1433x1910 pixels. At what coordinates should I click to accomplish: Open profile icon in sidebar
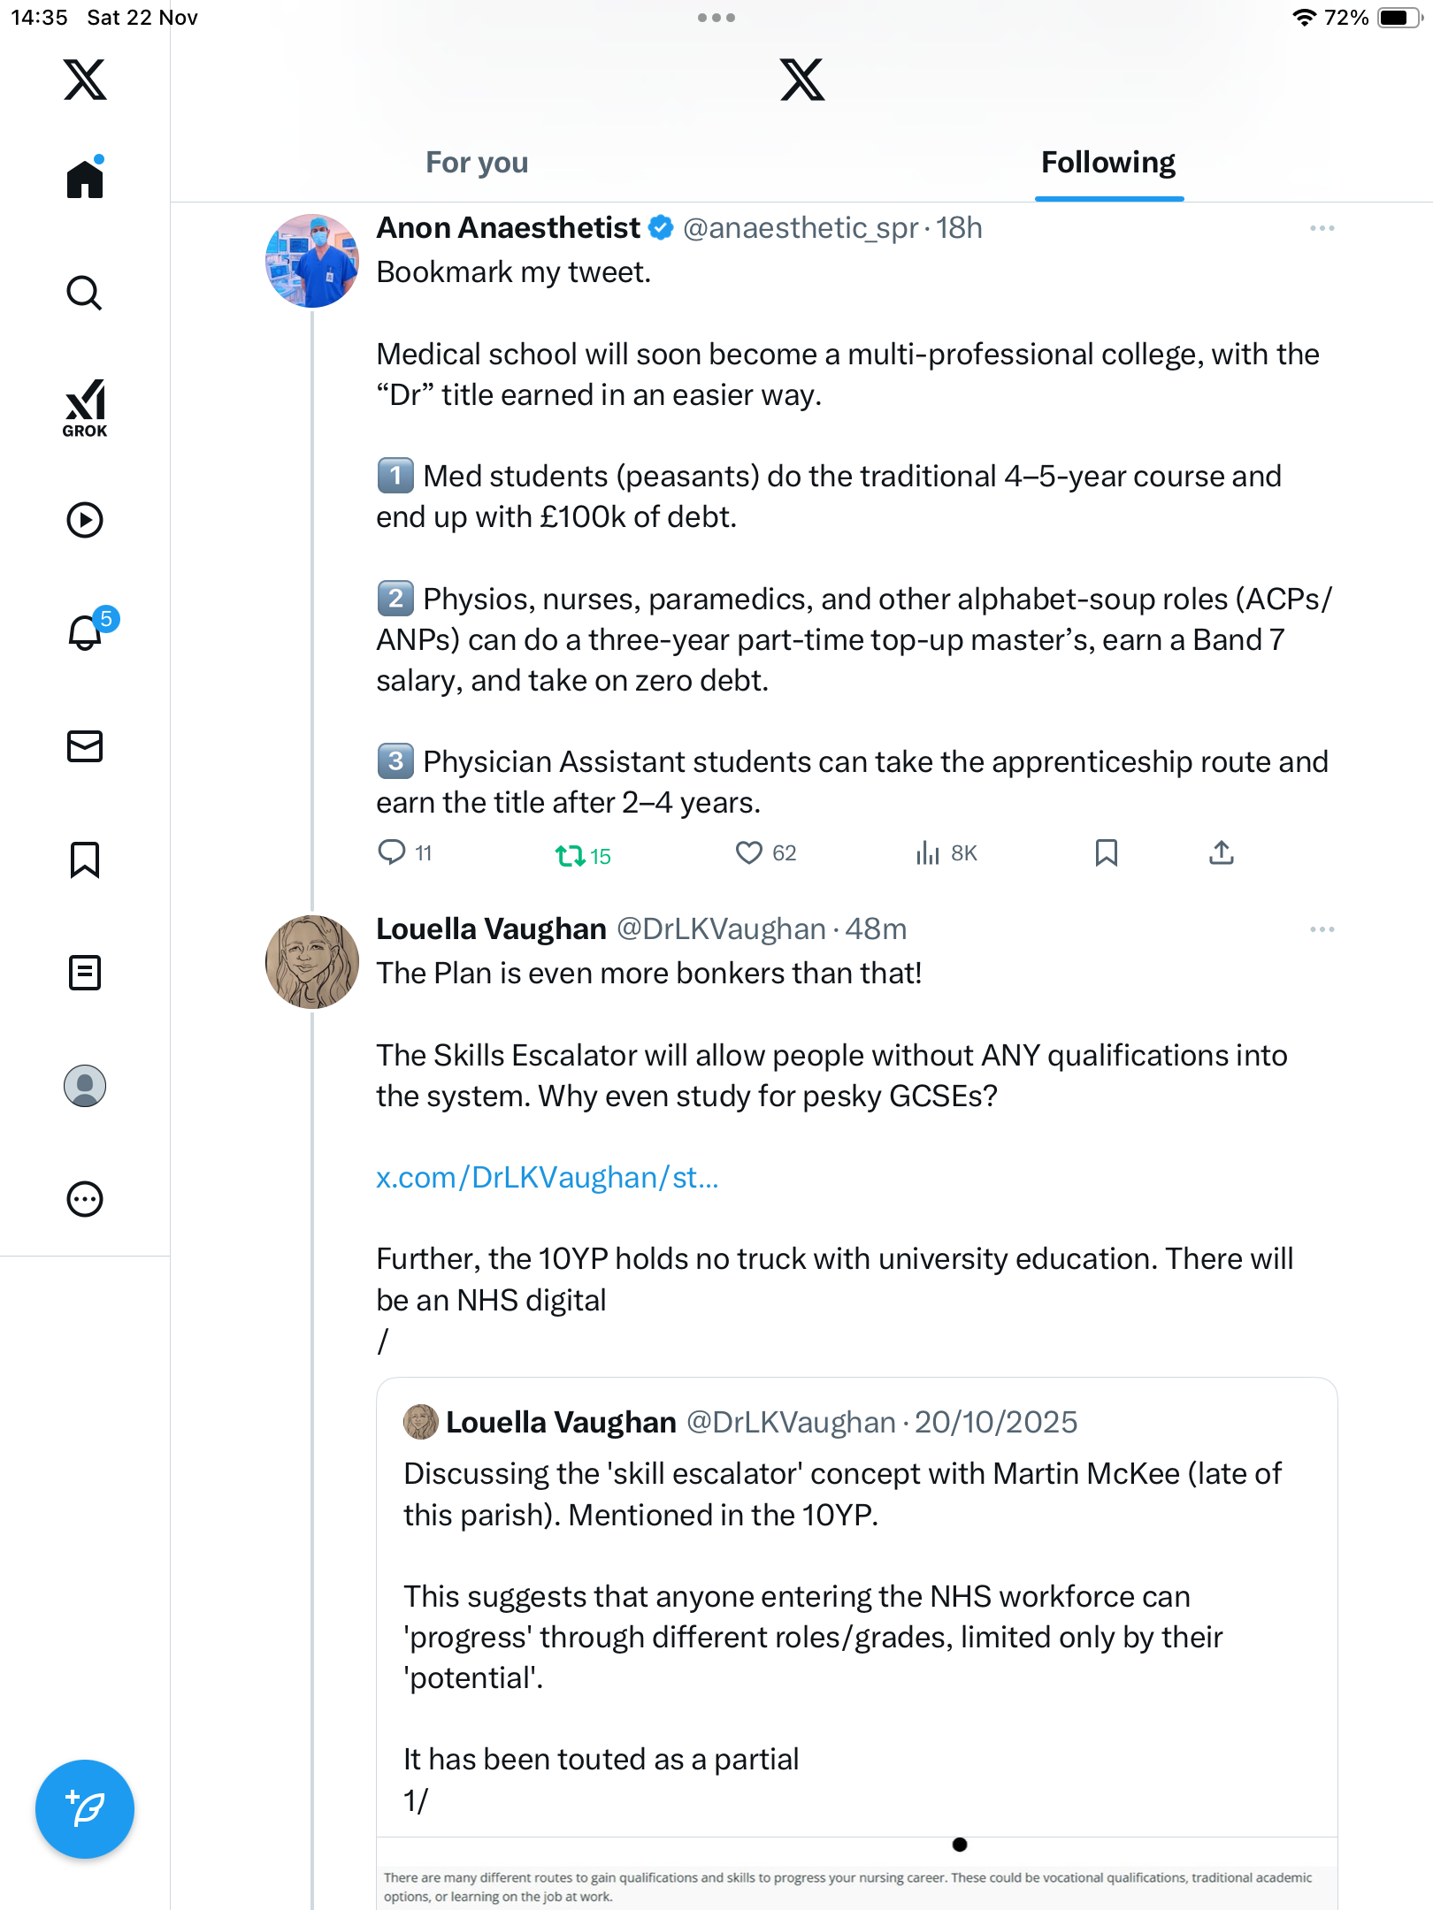[x=85, y=1086]
